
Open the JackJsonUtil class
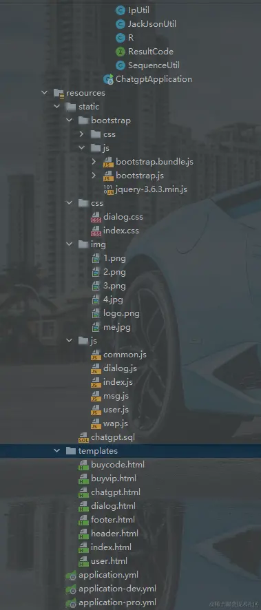[152, 24]
